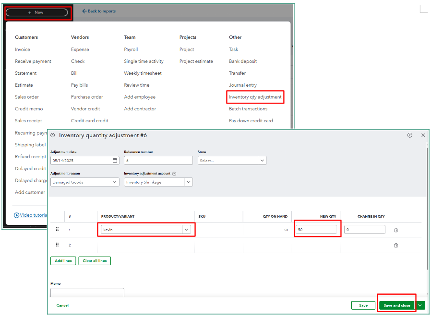Expand the Save and close options arrow
The width and height of the screenshot is (431, 316).
coord(420,305)
